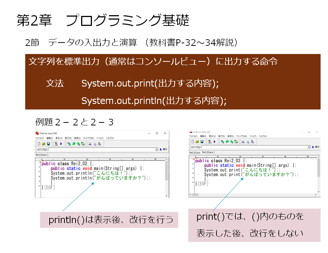Expand command combo arrow in Rei2_03 window
Screen dimensions: 328x253
coord(309,147)
